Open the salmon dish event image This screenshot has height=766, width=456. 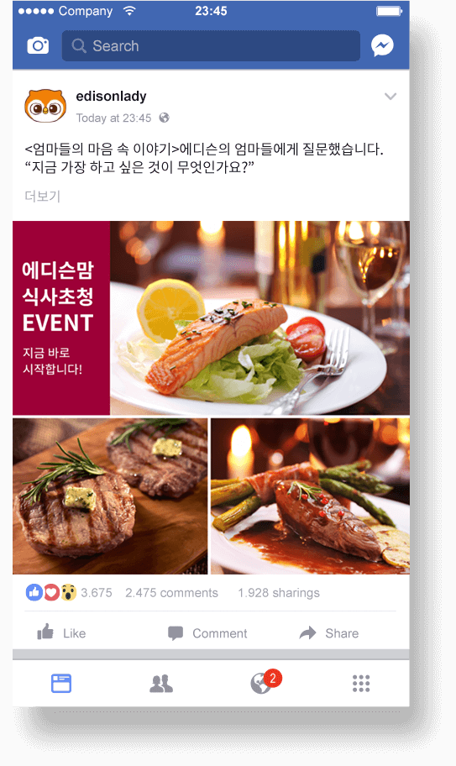coord(211,318)
